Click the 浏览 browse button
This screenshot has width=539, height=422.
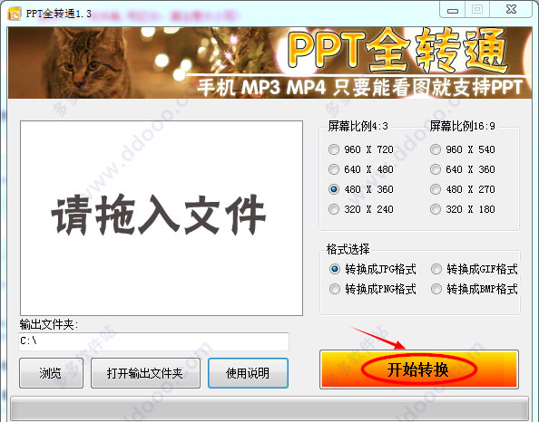point(51,373)
